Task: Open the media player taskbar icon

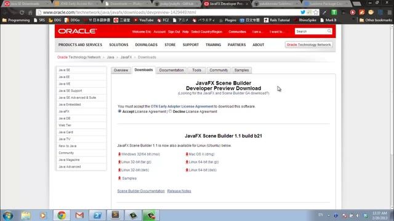Action: [x=43, y=215]
